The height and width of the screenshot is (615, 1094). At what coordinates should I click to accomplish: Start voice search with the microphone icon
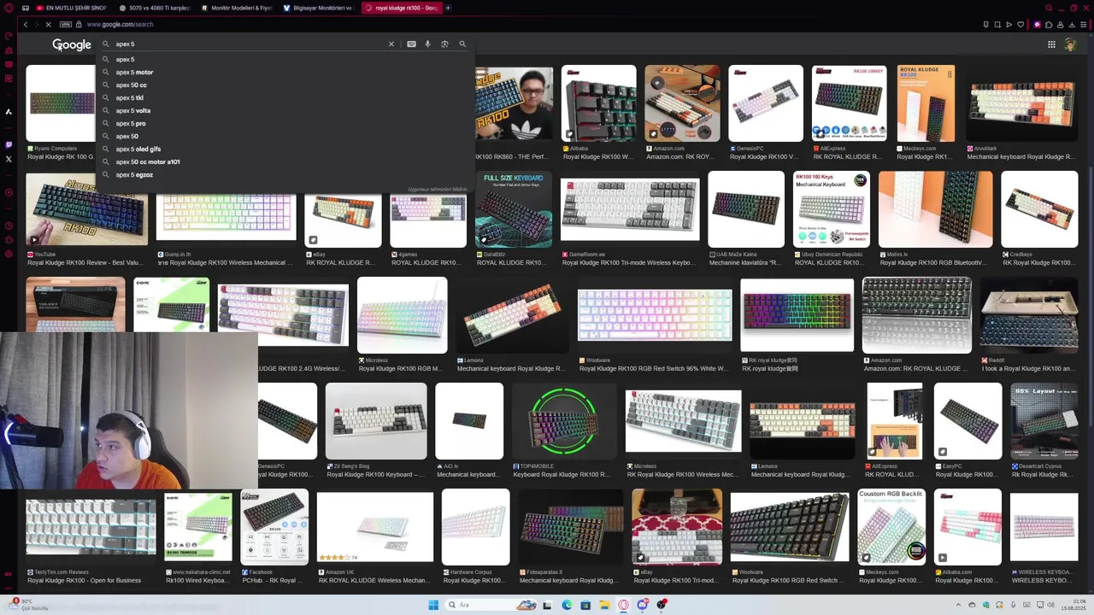click(428, 44)
